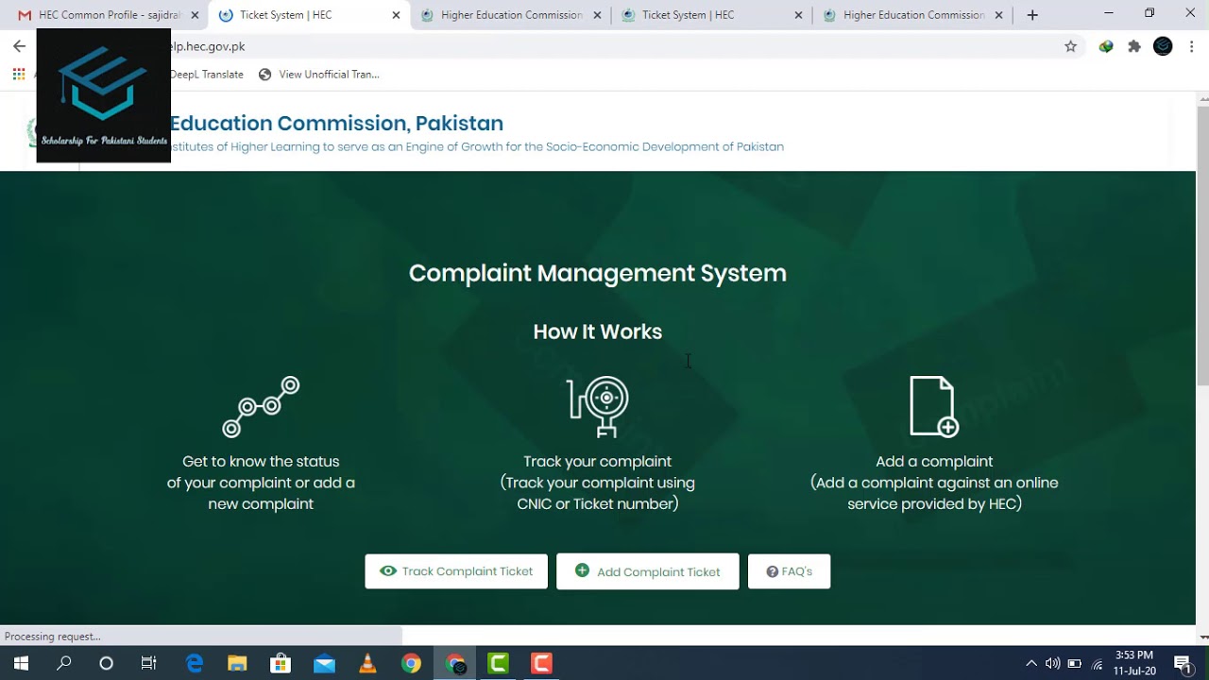Viewport: 1209px width, 680px height.
Task: Switch to last Higher Education Commission tab
Action: click(x=911, y=15)
